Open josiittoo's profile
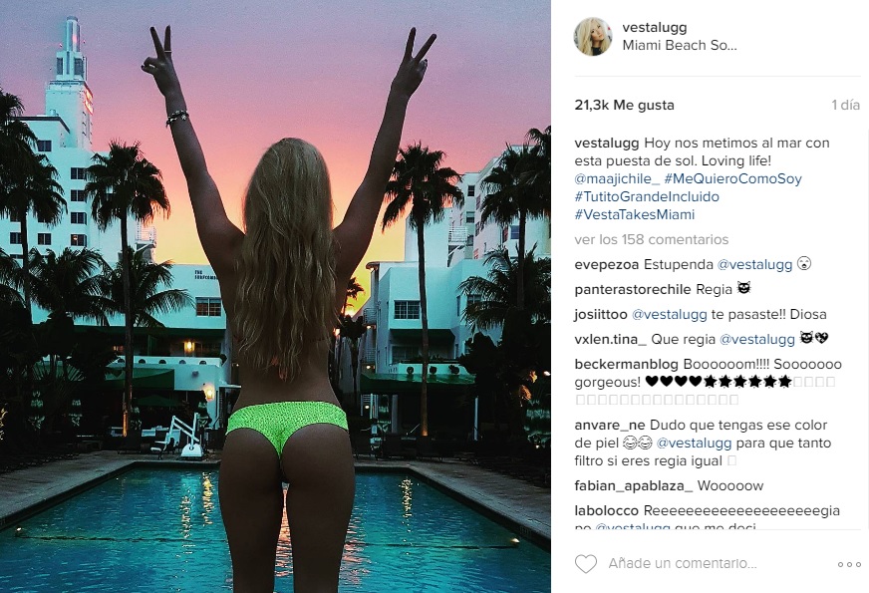 (601, 314)
